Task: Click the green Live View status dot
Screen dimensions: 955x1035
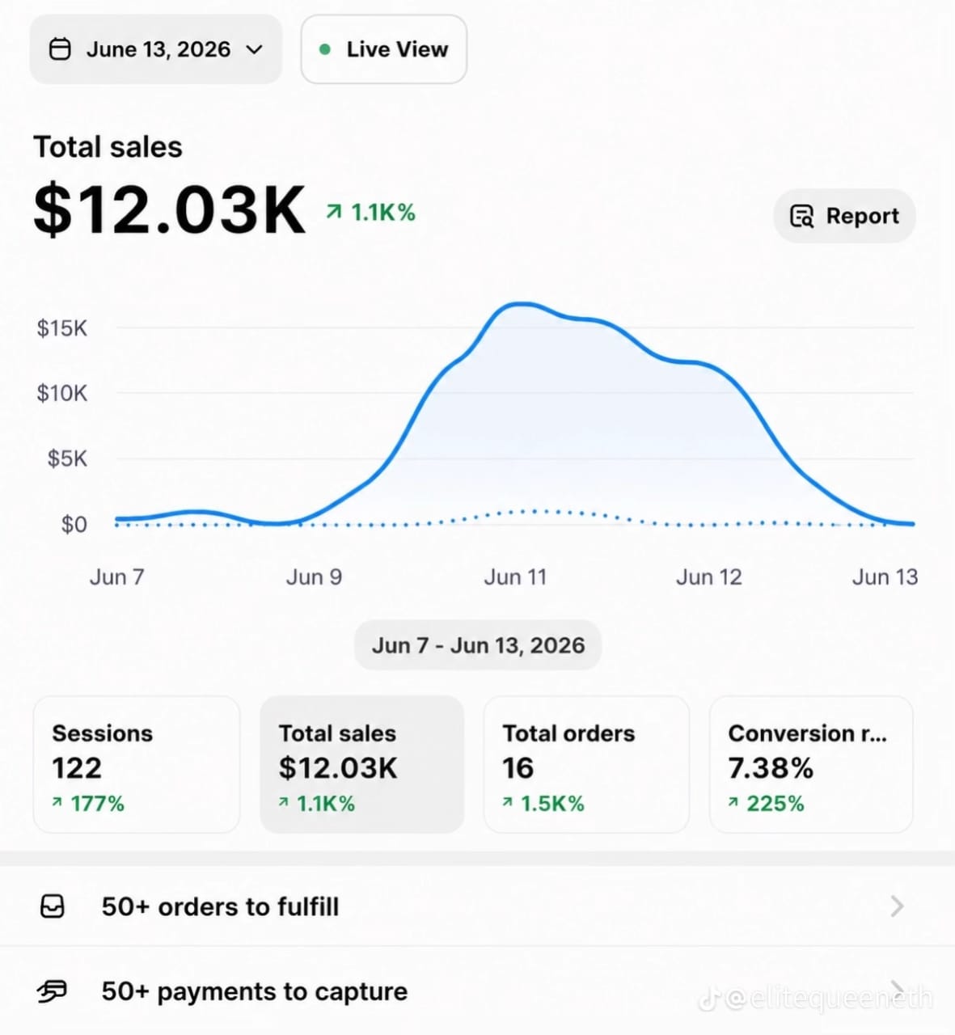Action: 325,49
